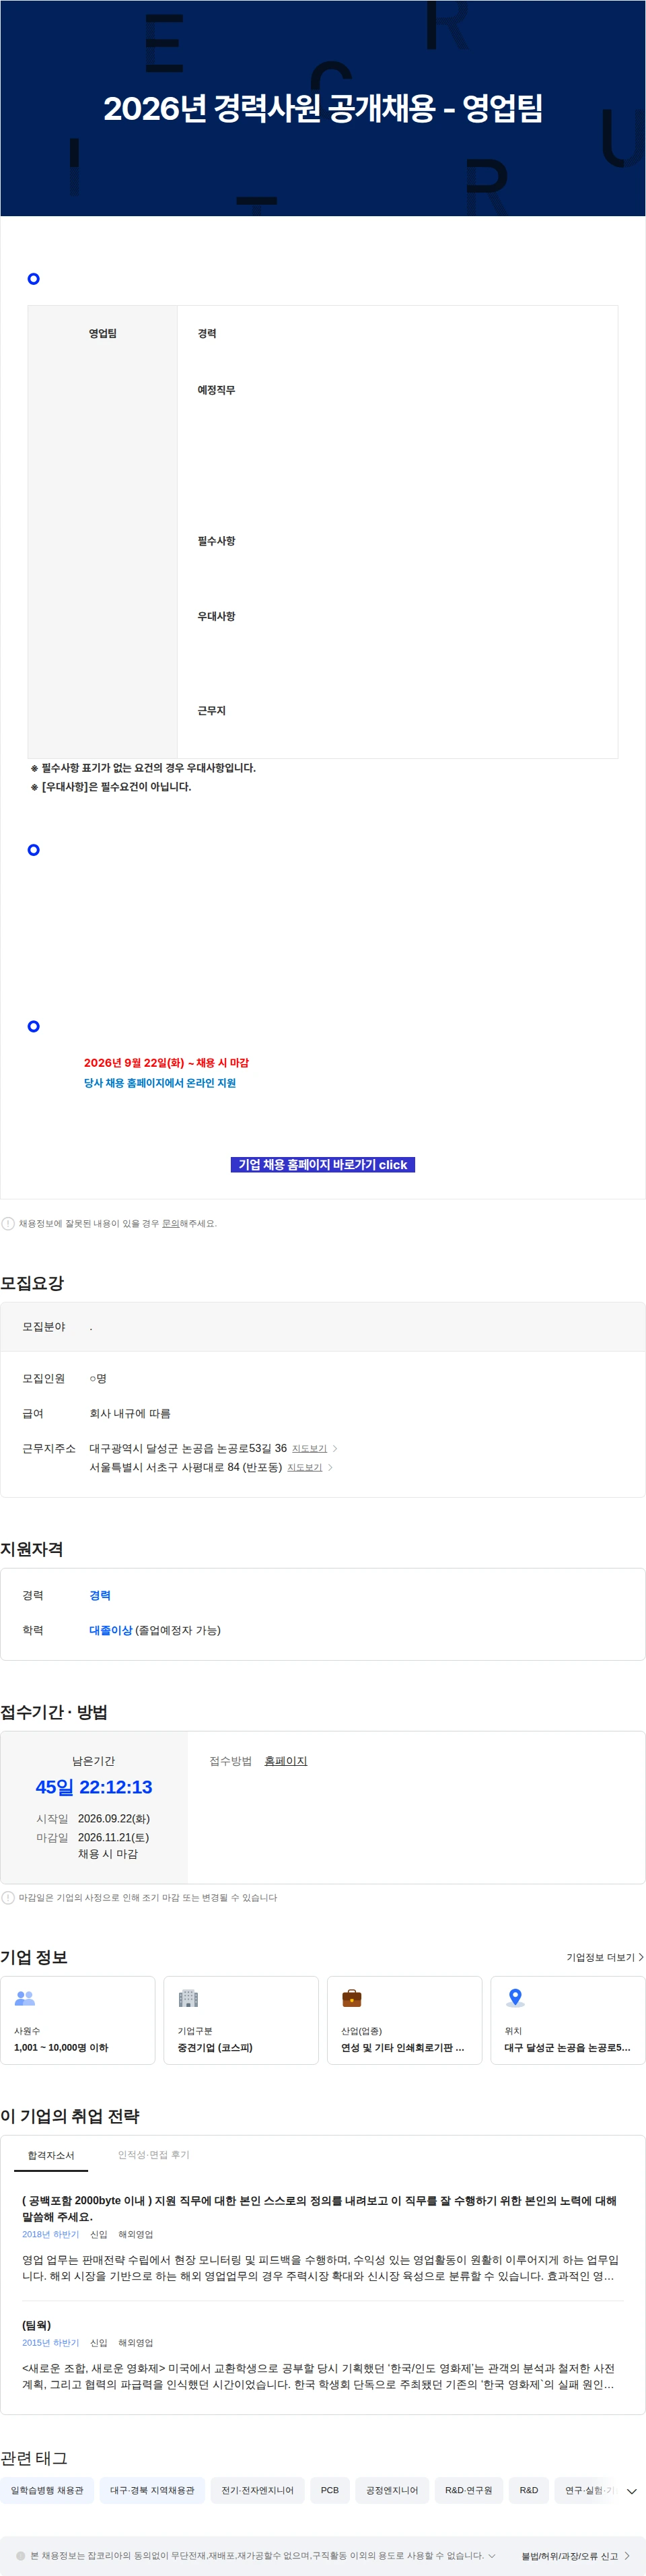Click the 중견기업 (코스피) value
646x2576 pixels.
(x=215, y=2046)
